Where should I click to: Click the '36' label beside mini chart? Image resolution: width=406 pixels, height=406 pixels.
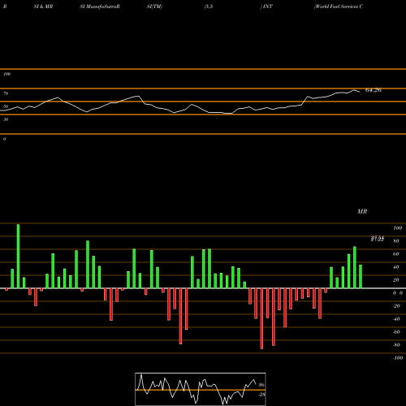261,385
